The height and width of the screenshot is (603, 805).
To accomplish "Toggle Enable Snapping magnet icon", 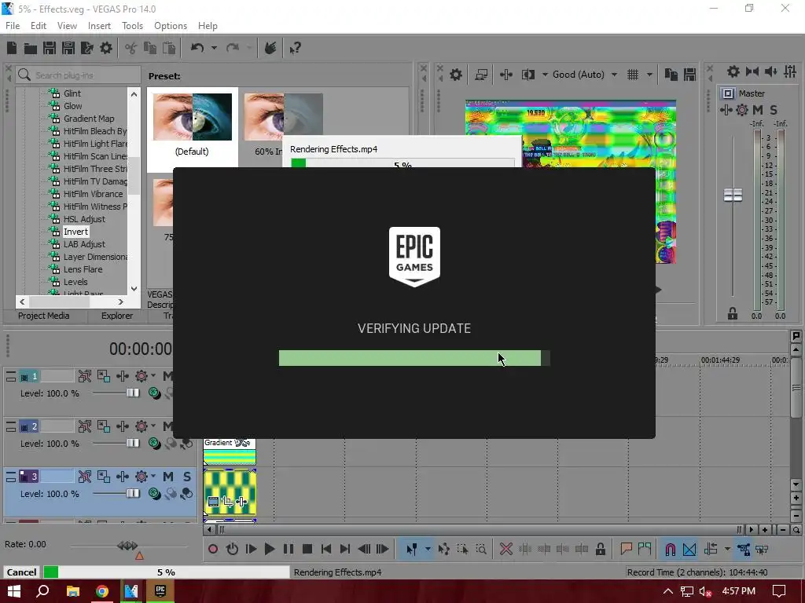I will [x=671, y=549].
